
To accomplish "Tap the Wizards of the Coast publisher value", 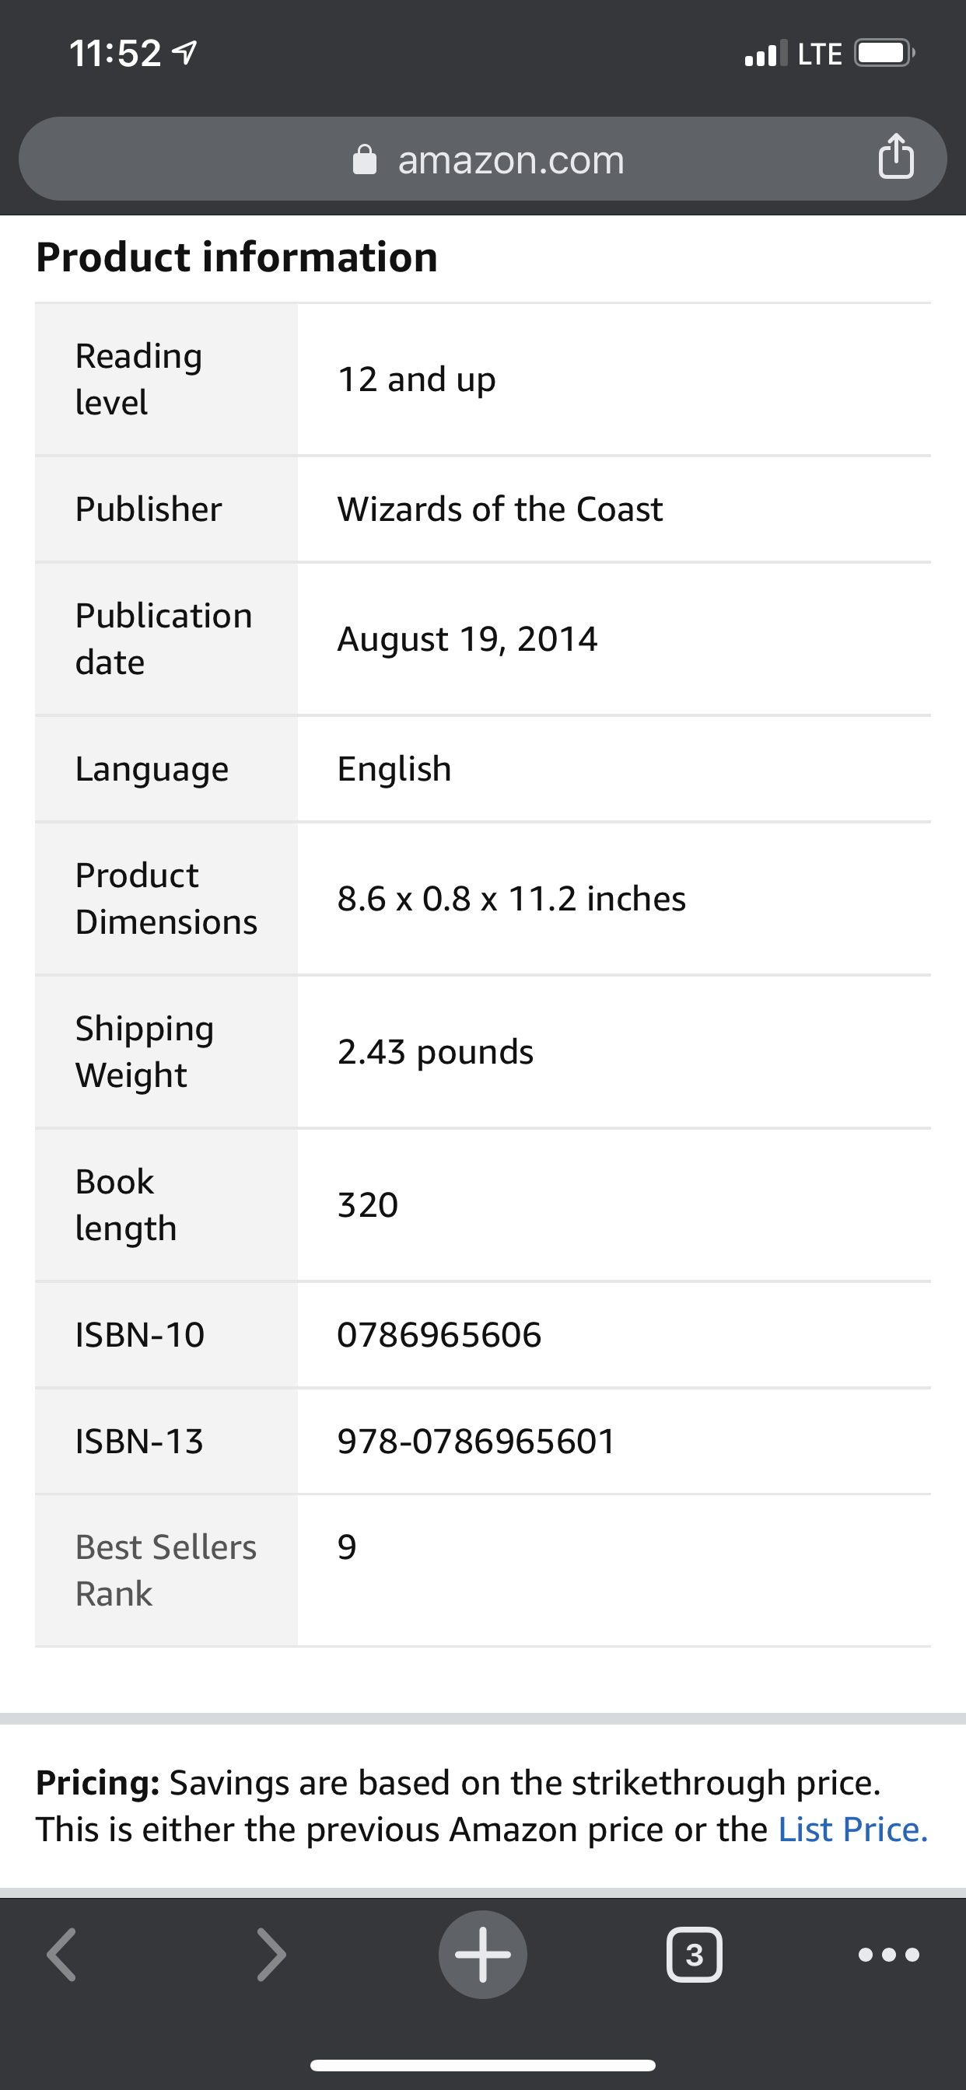I will [500, 509].
